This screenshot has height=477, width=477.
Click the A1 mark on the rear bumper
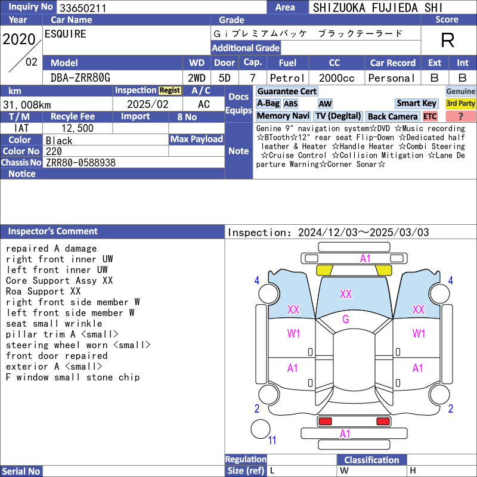pos(345,434)
